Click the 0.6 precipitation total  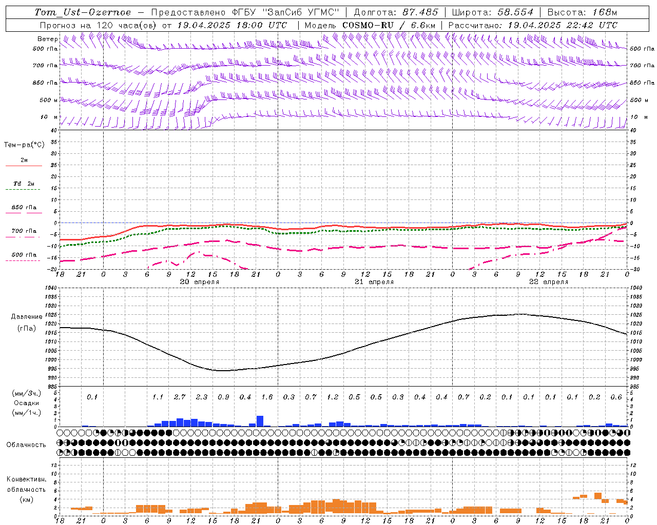(x=616, y=397)
